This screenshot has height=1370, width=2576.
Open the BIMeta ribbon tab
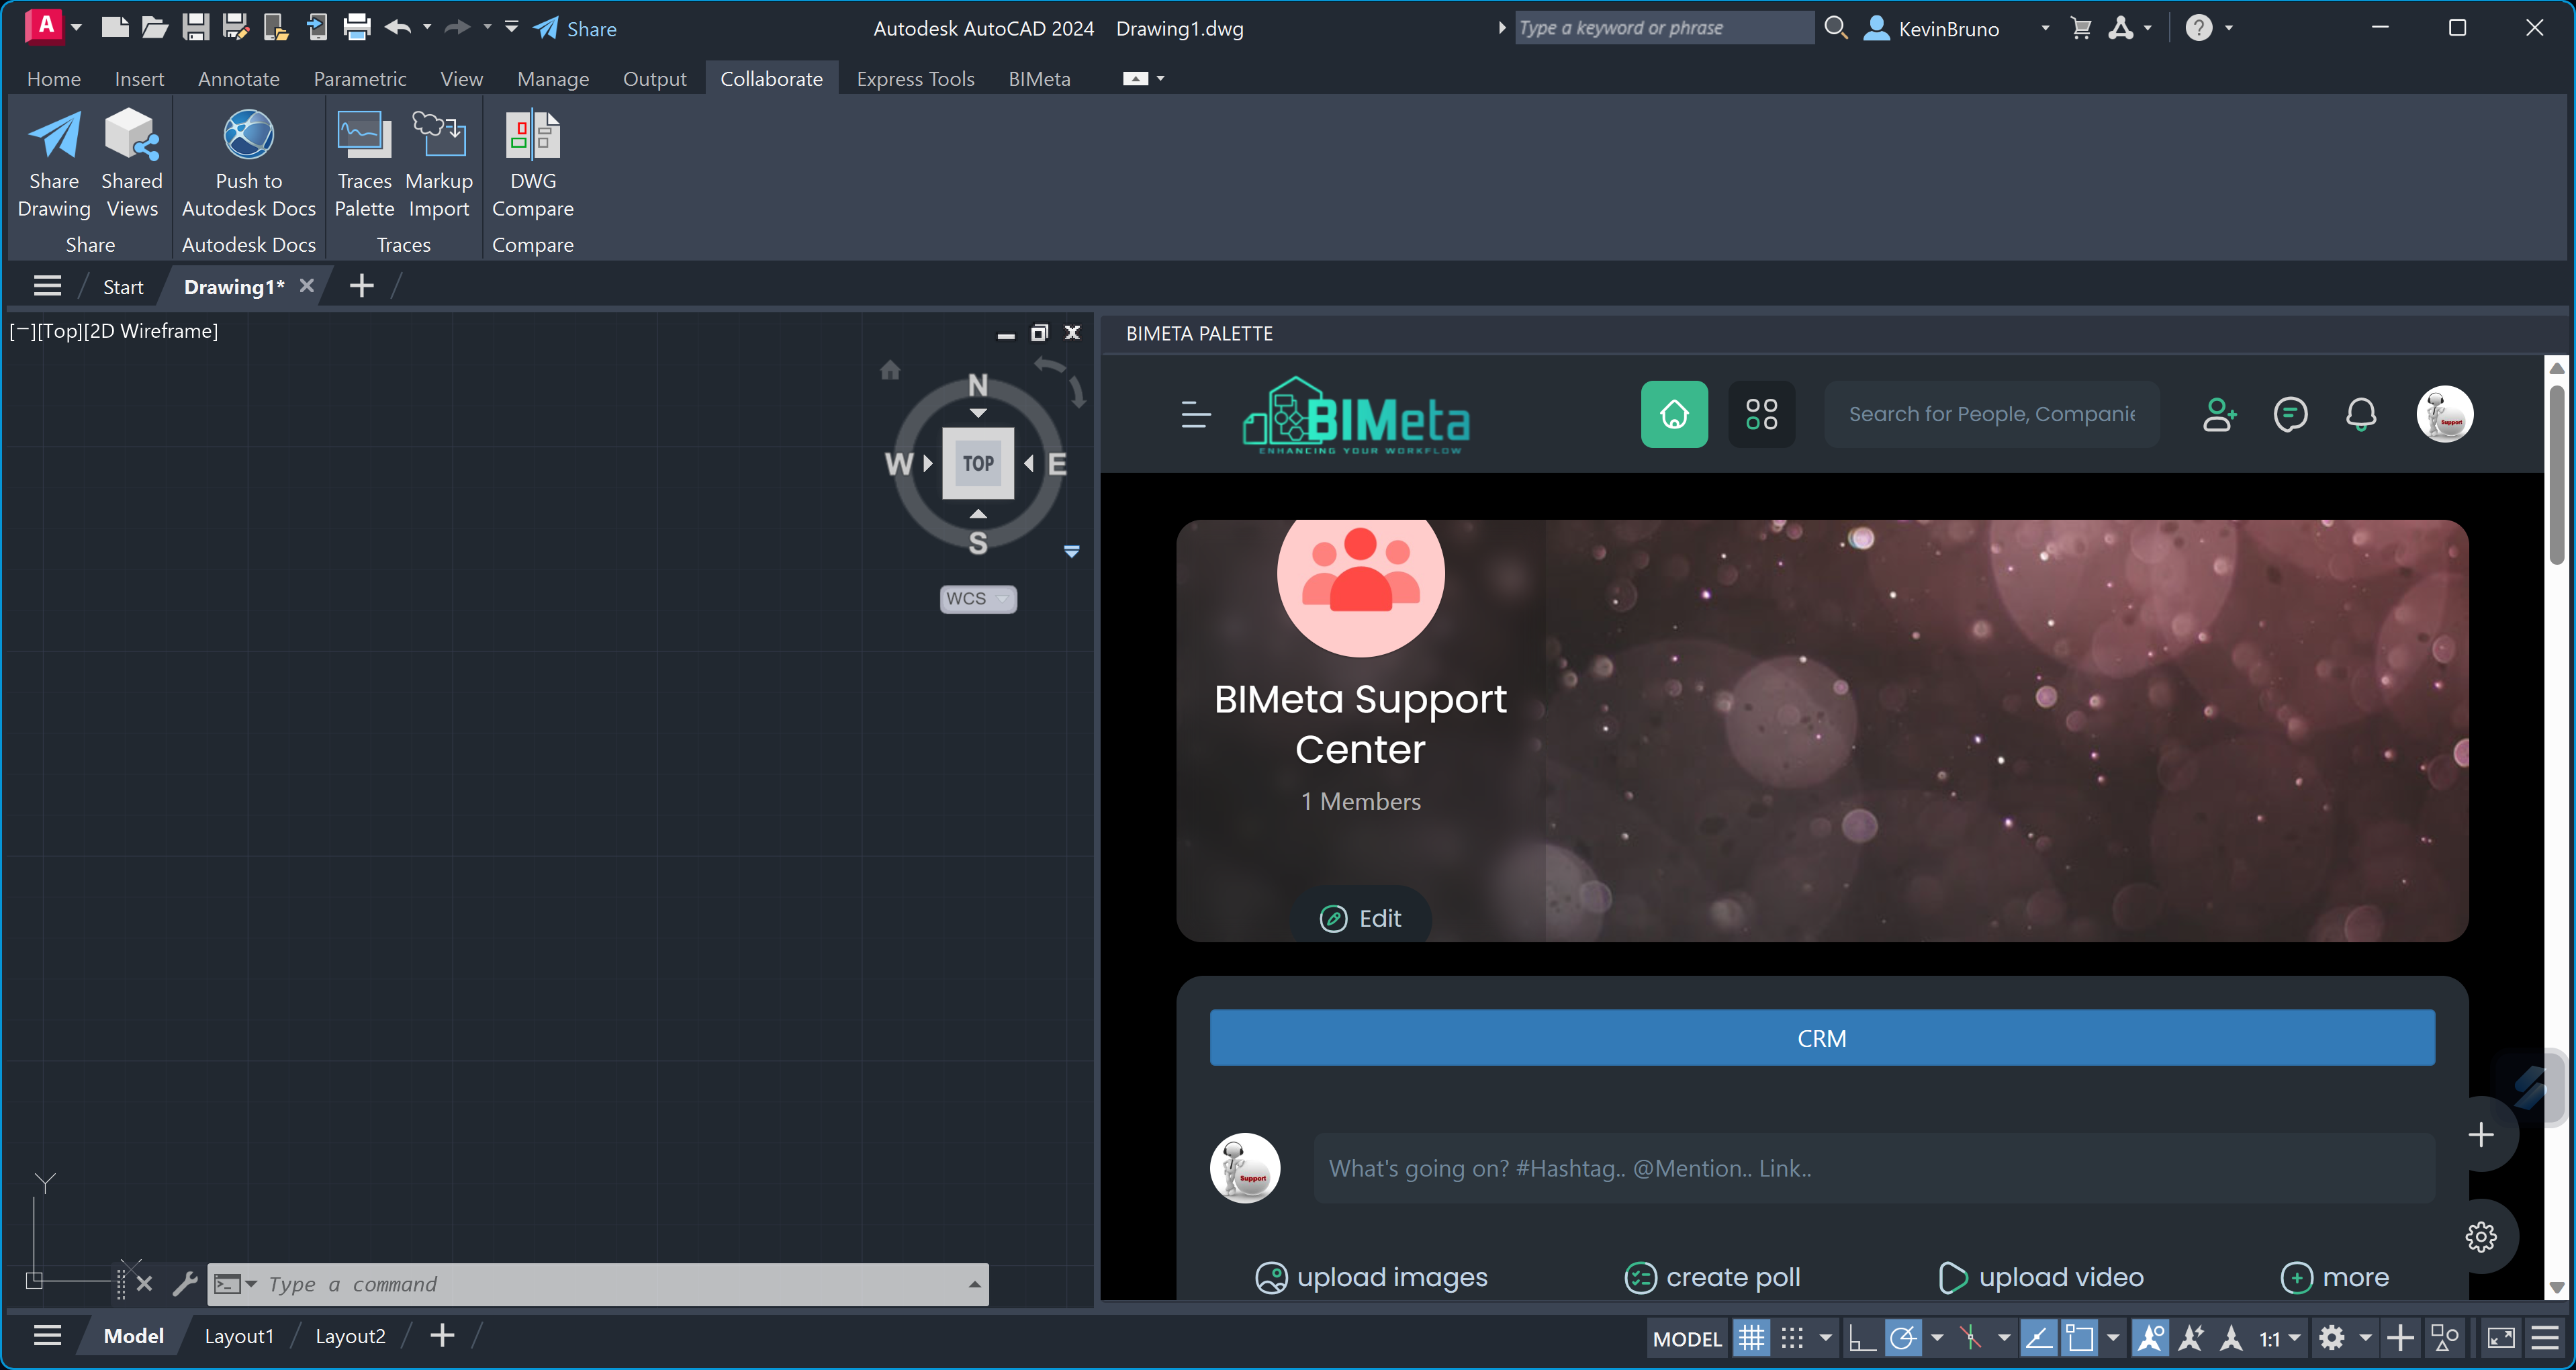click(1039, 78)
